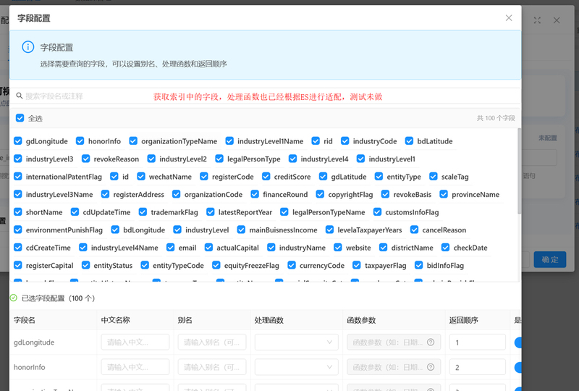This screenshot has height=391, width=579.
Task: Toggle the 全选 select-all checkbox
Action: [x=20, y=118]
